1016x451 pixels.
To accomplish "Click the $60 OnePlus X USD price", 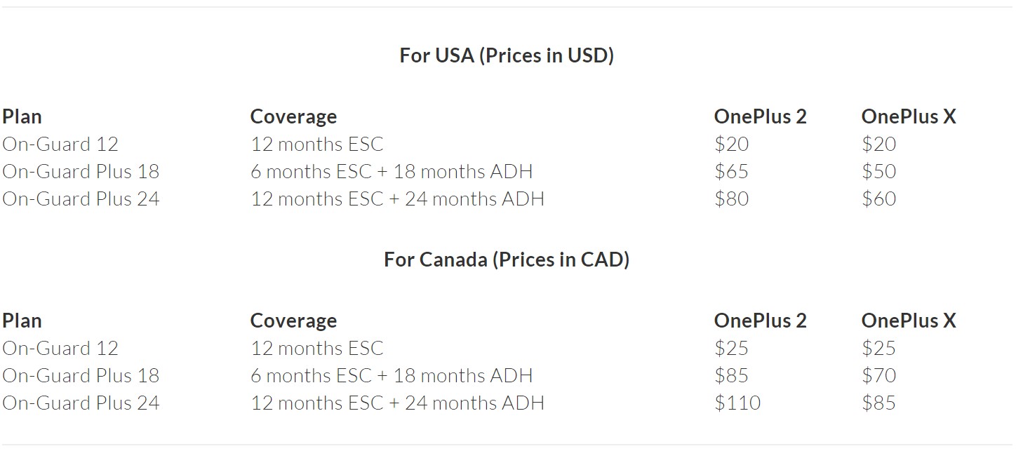I will [x=878, y=198].
